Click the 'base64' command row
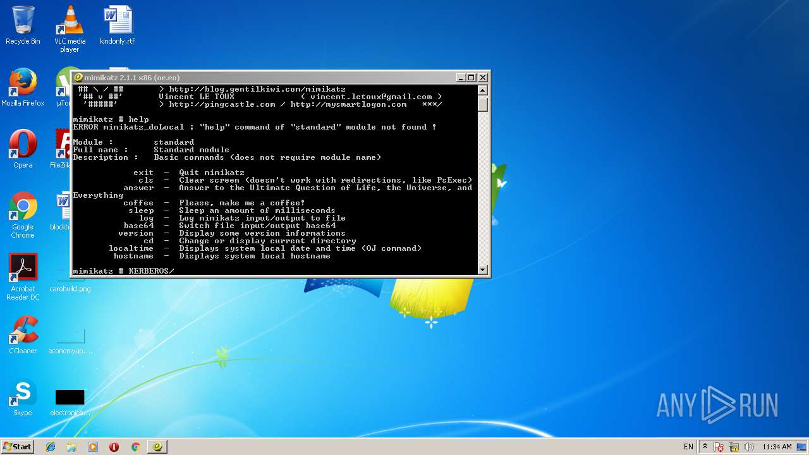The width and height of the screenshot is (809, 455). click(x=229, y=226)
